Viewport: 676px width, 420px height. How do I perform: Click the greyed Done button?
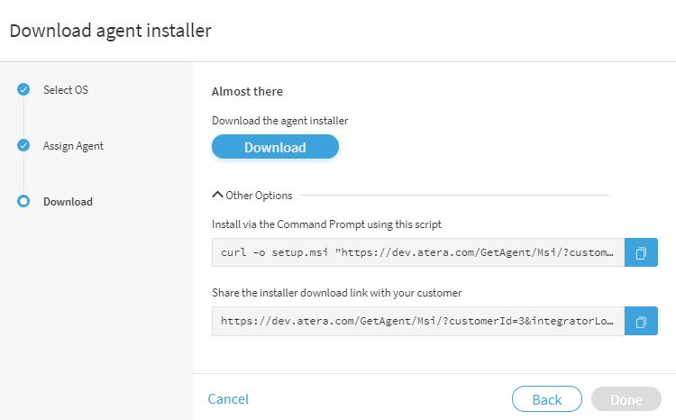626,399
